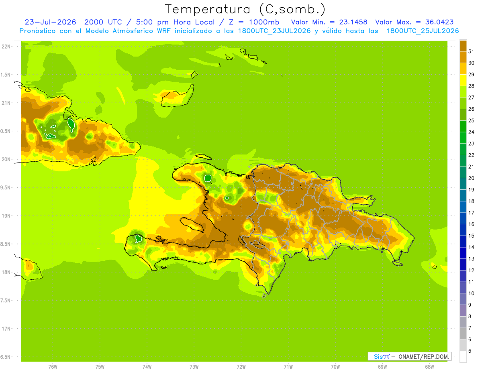Screen dimensions: 482x372
Task: Click colorbar label "31"
Action: point(471,51)
